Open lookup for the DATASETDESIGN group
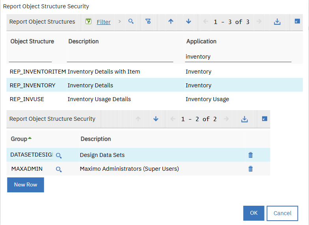Viewport: 309px width, 225px height. [x=59, y=155]
